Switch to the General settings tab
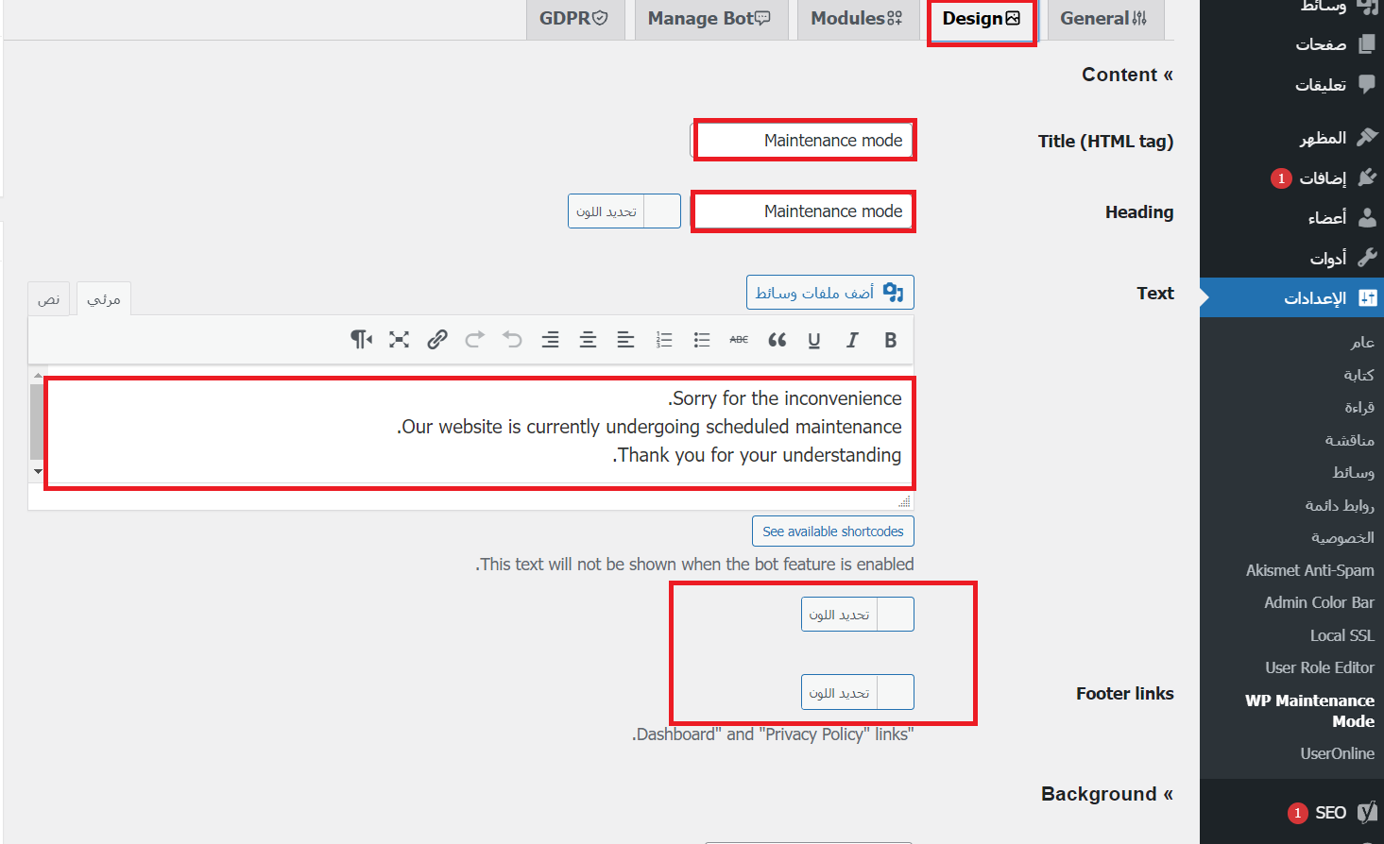Screen dimensions: 1384x844 point(1102,19)
